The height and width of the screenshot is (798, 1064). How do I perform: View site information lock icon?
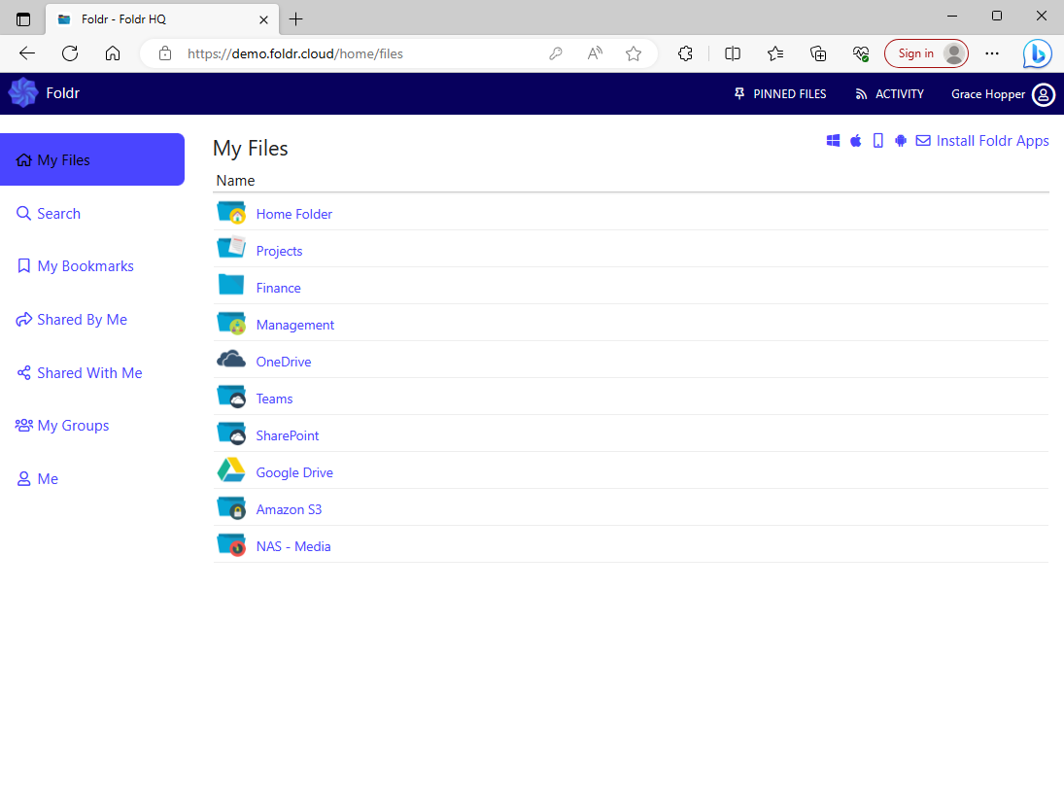point(165,53)
